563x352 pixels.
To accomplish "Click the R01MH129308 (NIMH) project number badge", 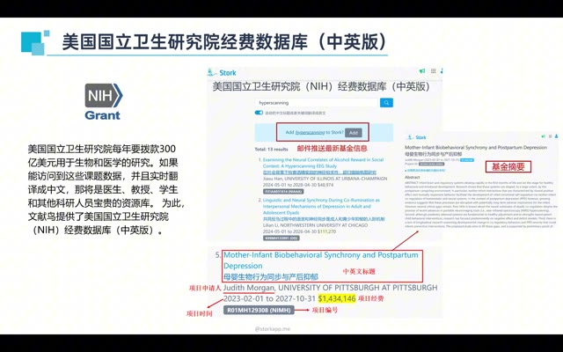I will click(x=259, y=310).
